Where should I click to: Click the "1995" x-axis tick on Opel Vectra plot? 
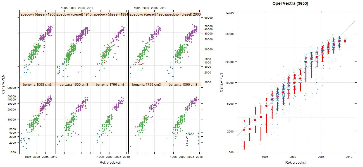coord(265,157)
